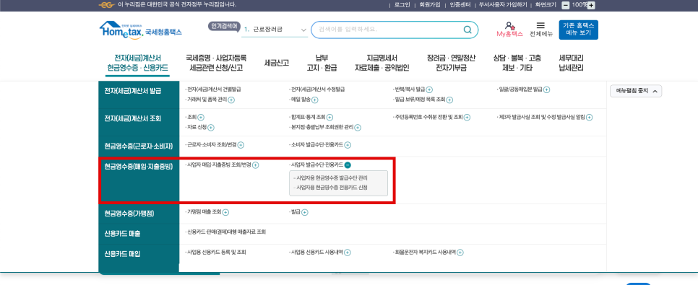Click 로그인 link in top bar
This screenshot has height=285, width=698.
[x=402, y=5]
